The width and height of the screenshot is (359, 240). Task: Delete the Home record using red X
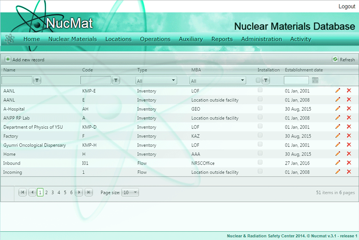click(x=349, y=154)
